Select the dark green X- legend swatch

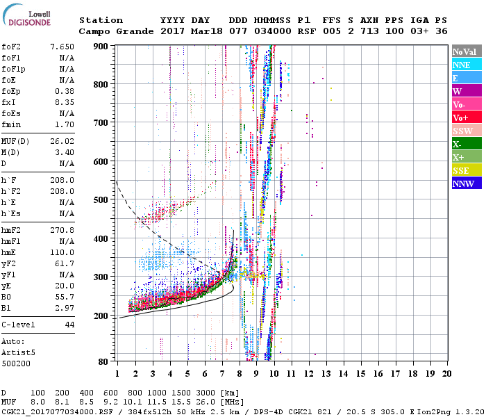point(464,144)
